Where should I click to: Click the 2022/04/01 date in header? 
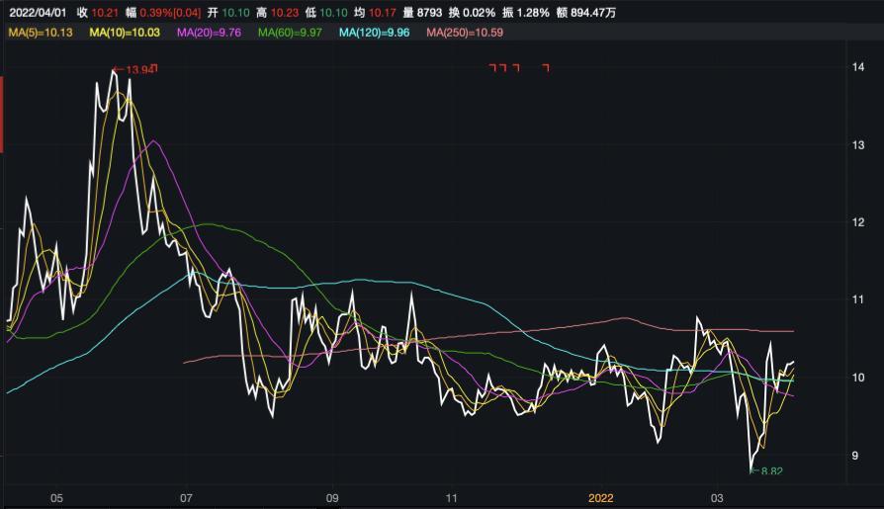(39, 12)
